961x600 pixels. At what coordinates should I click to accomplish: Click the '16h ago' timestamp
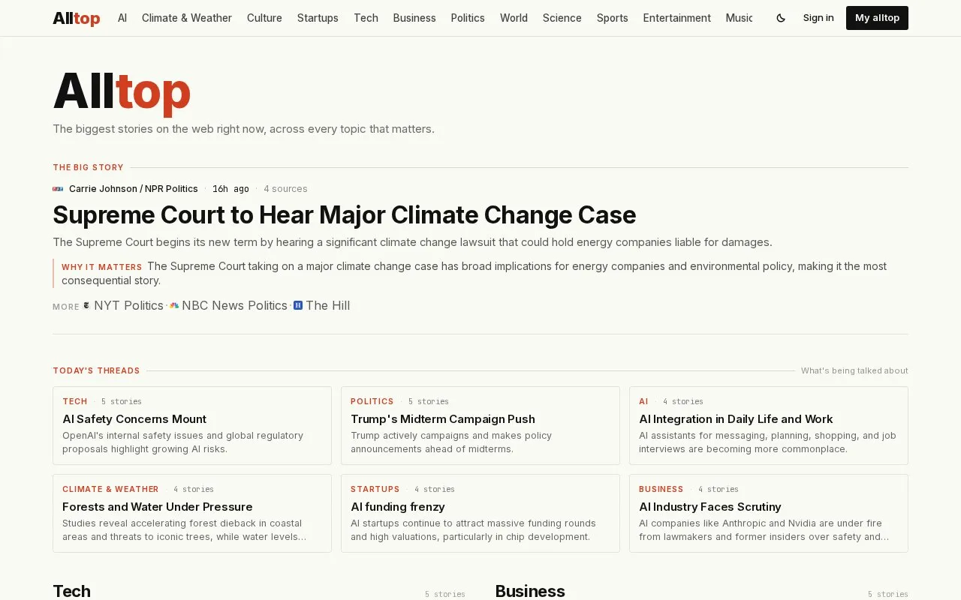[x=230, y=189]
